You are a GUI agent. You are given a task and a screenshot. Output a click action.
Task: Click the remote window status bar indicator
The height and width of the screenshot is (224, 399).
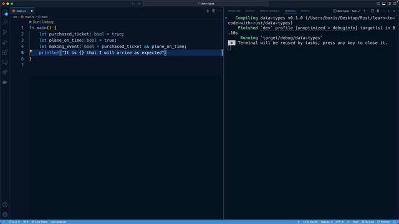pos(2,222)
